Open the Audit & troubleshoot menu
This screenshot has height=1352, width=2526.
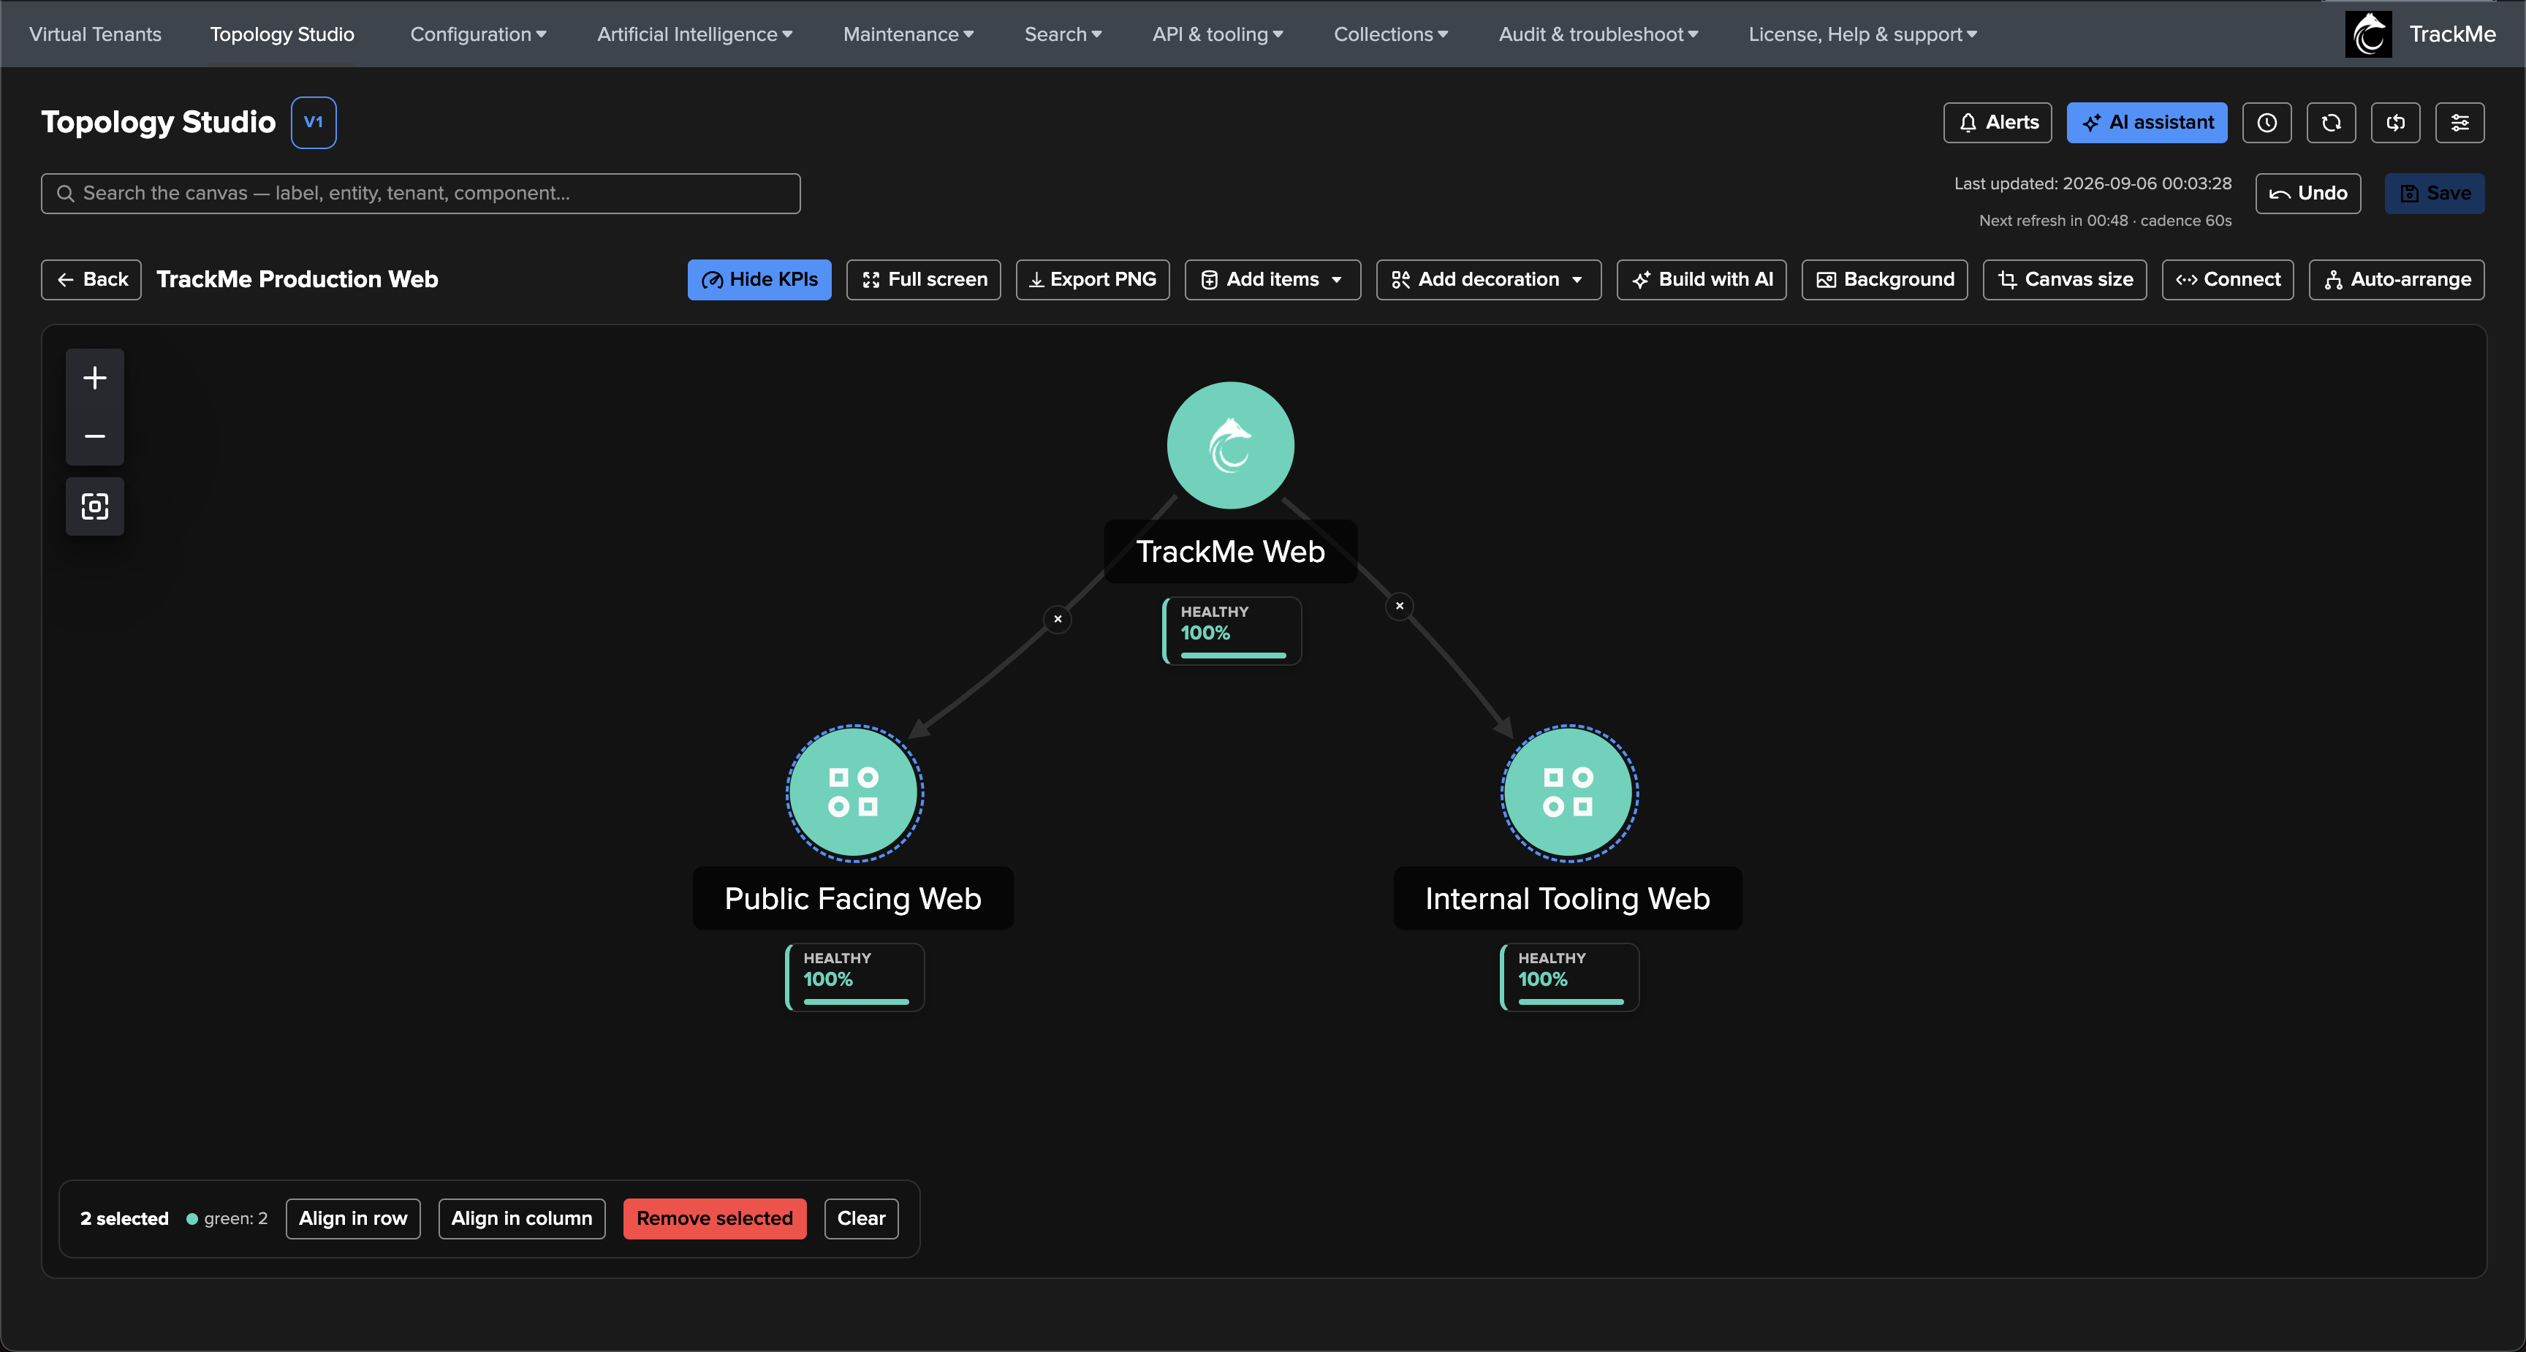tap(1597, 34)
